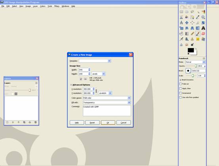The image size is (219, 166).
Task: Collapse the Advanced Options section
Action: [71, 85]
